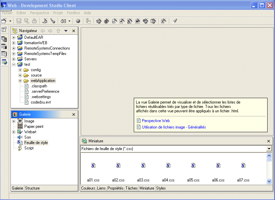Image resolution: width=275 pixels, height=200 pixels.
Task: Switch to the Styles tab
Action: point(161,188)
